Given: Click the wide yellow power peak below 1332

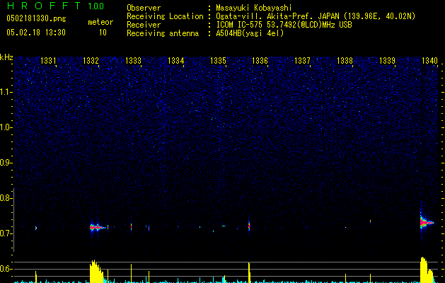Looking at the screenshot, I should 96,272.
